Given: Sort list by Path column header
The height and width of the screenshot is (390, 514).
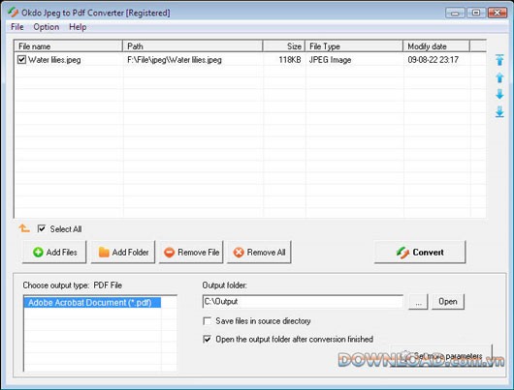Looking at the screenshot, I should tap(192, 46).
